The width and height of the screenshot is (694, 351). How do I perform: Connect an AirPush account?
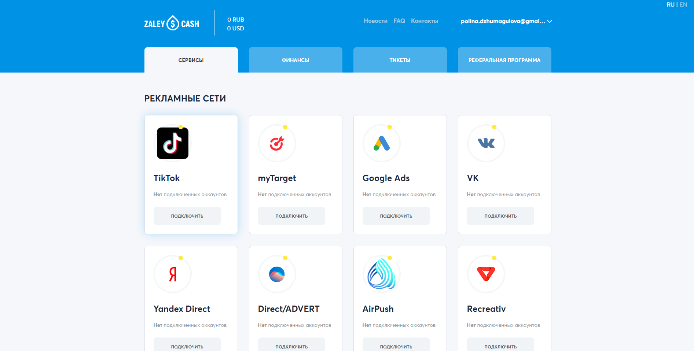click(x=396, y=344)
